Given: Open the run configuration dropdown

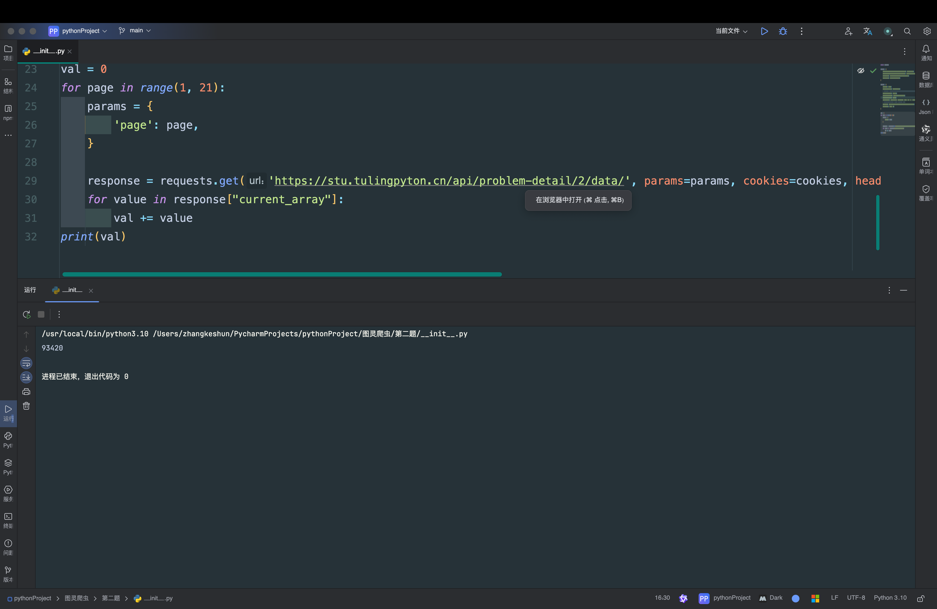Looking at the screenshot, I should [x=731, y=31].
